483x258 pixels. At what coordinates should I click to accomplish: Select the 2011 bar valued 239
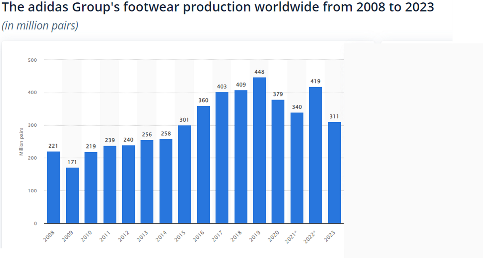click(x=110, y=184)
